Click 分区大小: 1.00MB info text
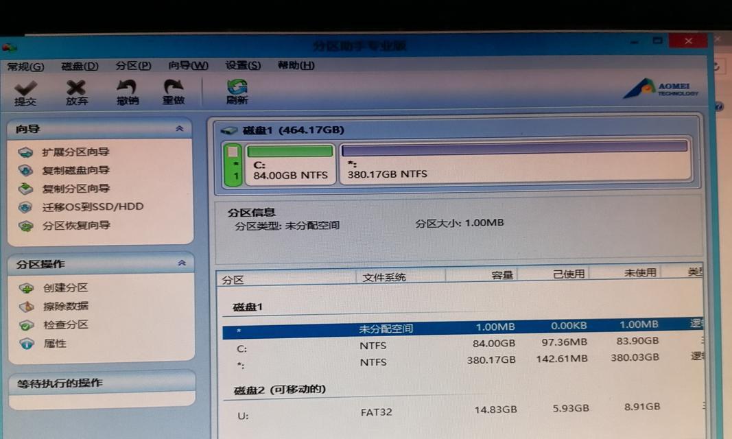The height and width of the screenshot is (439, 732). [460, 223]
